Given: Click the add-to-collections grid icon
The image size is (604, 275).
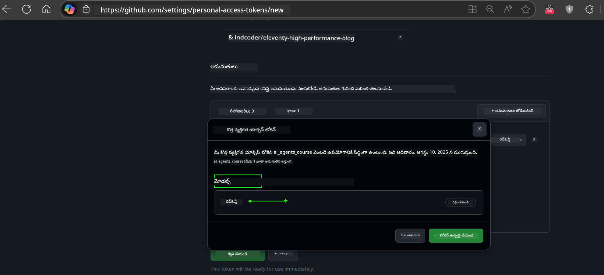Looking at the screenshot, I should point(472,9).
